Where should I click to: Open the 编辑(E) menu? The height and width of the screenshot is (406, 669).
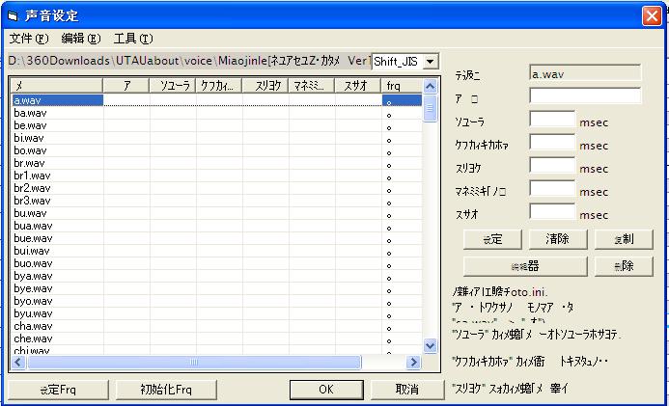click(x=81, y=39)
